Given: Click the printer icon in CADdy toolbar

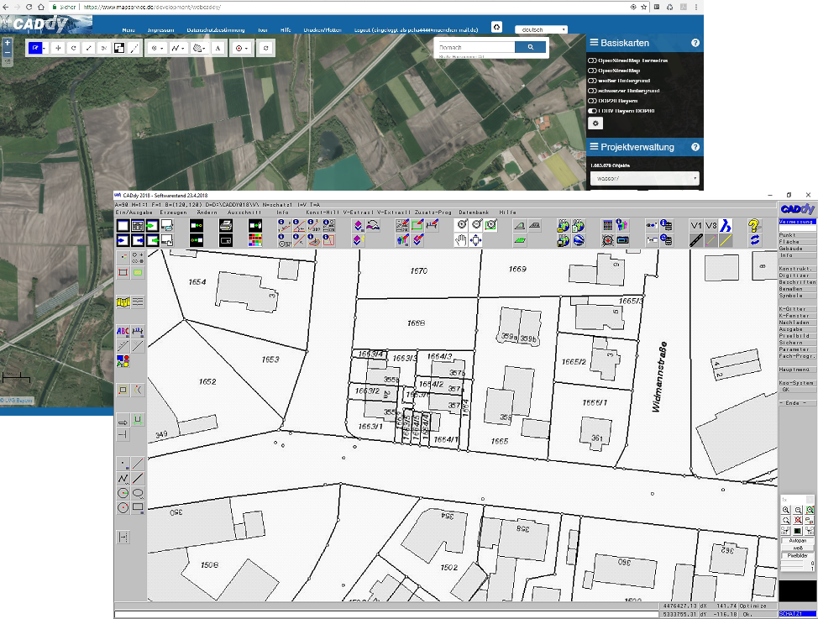Looking at the screenshot, I should pyautogui.click(x=225, y=225).
